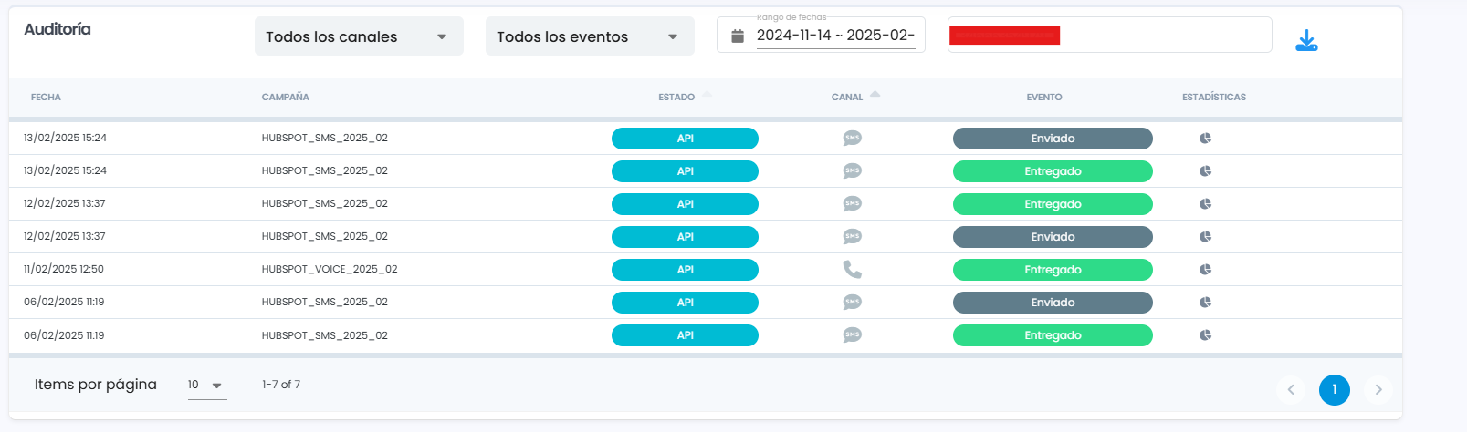Sort table by the Canal column arrow
Viewport: 1467px width, 432px height.
(875, 94)
